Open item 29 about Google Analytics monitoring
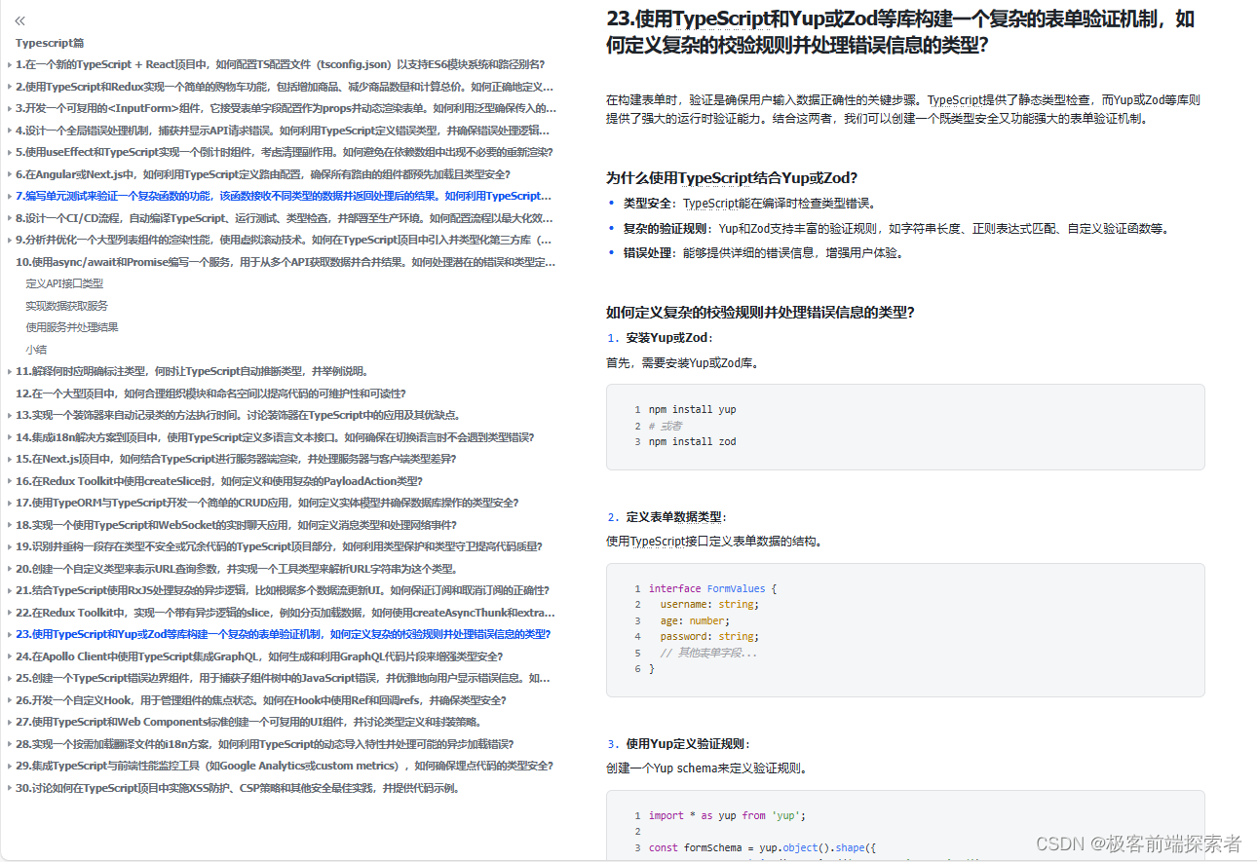The width and height of the screenshot is (1257, 862). pos(285,766)
